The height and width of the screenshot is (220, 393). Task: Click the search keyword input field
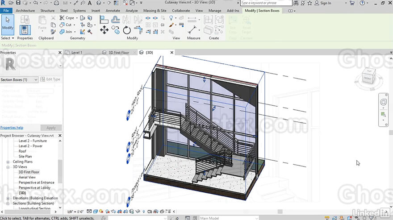coord(266,3)
